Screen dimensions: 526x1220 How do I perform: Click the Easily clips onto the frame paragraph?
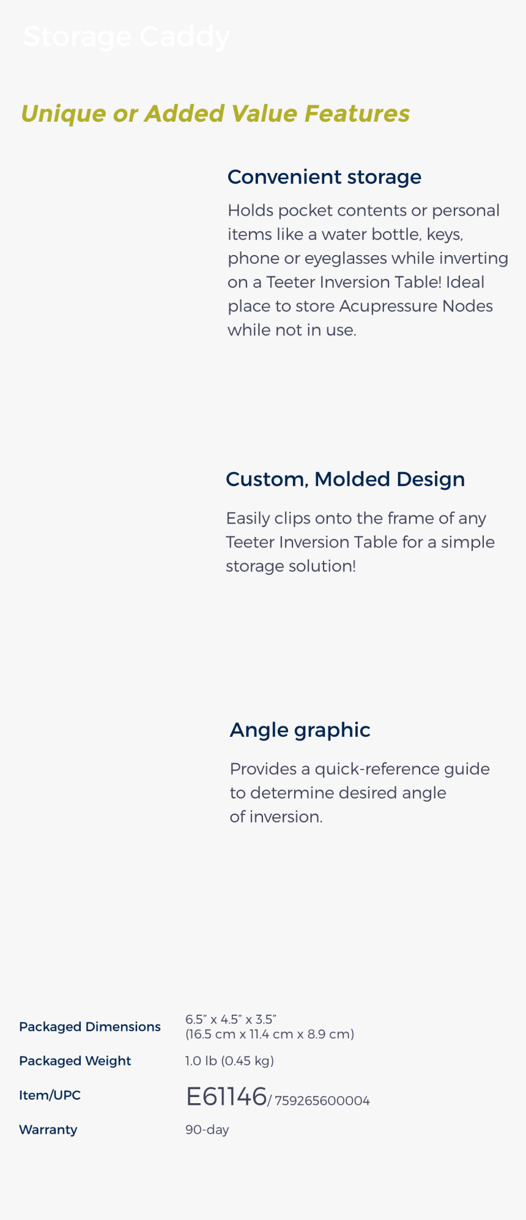tap(360, 542)
